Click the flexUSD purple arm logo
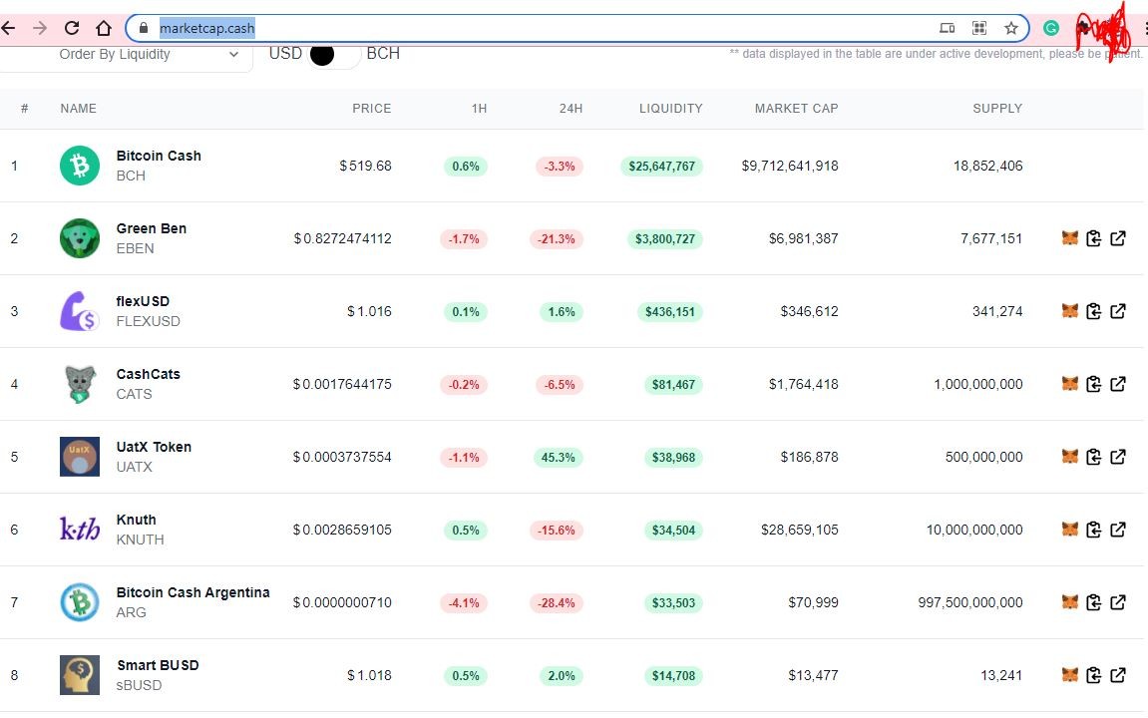This screenshot has height=718, width=1148. point(79,311)
